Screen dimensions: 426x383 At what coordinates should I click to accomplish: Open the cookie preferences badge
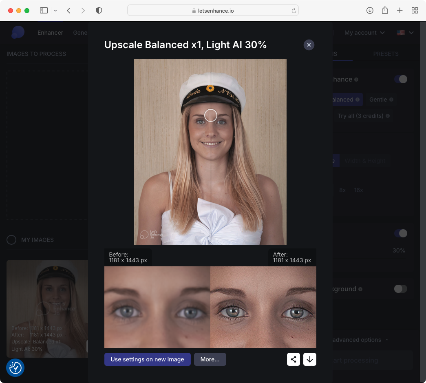pos(15,368)
